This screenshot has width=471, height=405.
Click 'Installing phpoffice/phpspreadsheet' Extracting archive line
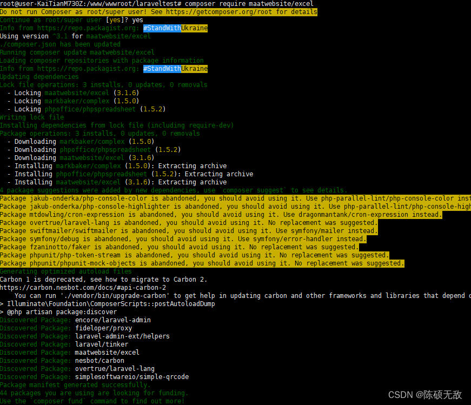(x=130, y=174)
